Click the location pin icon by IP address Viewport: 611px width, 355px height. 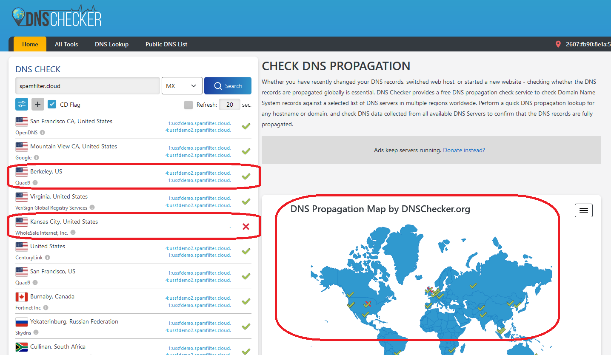tap(558, 44)
